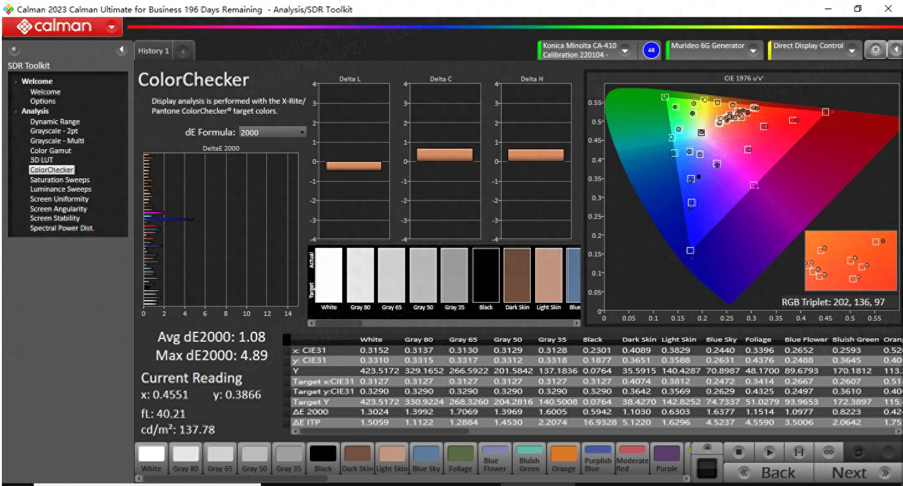This screenshot has height=486, width=903.
Task: Select the Bluish Green patch in bottom strip
Action: (x=529, y=459)
